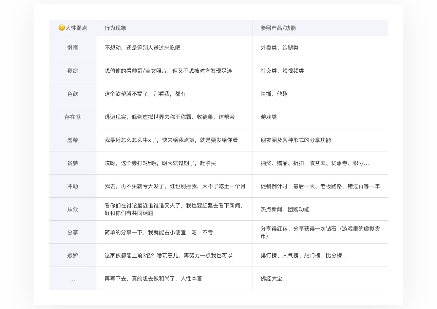Select the 虚荣 row label
Image resolution: width=437 pixels, height=309 pixels.
pyautogui.click(x=72, y=140)
